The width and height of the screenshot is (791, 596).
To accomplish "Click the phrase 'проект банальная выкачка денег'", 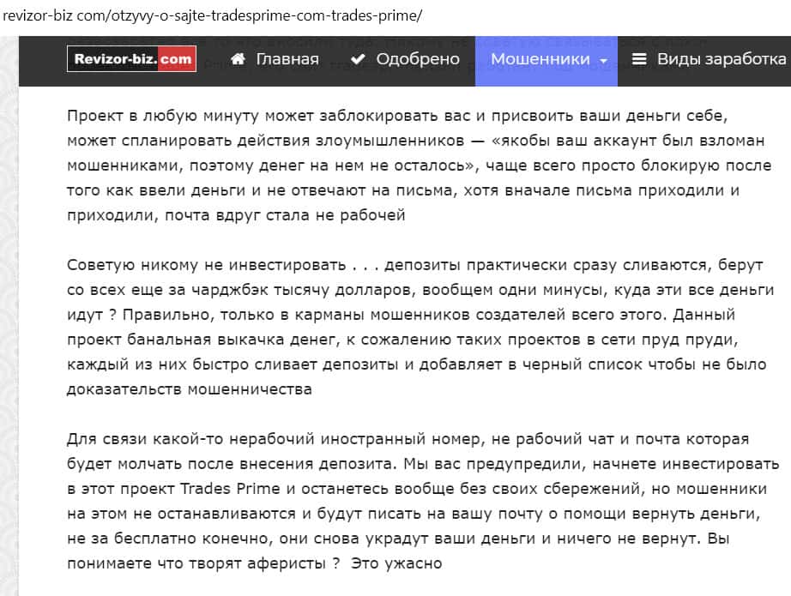I will pyautogui.click(x=200, y=340).
